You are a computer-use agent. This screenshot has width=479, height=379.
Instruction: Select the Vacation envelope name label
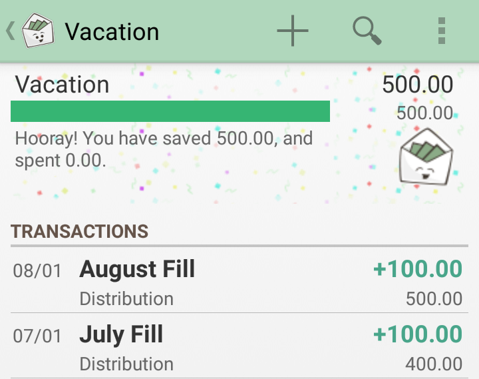coord(62,85)
